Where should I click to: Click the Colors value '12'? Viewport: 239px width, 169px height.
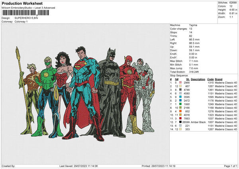tap(231, 6)
